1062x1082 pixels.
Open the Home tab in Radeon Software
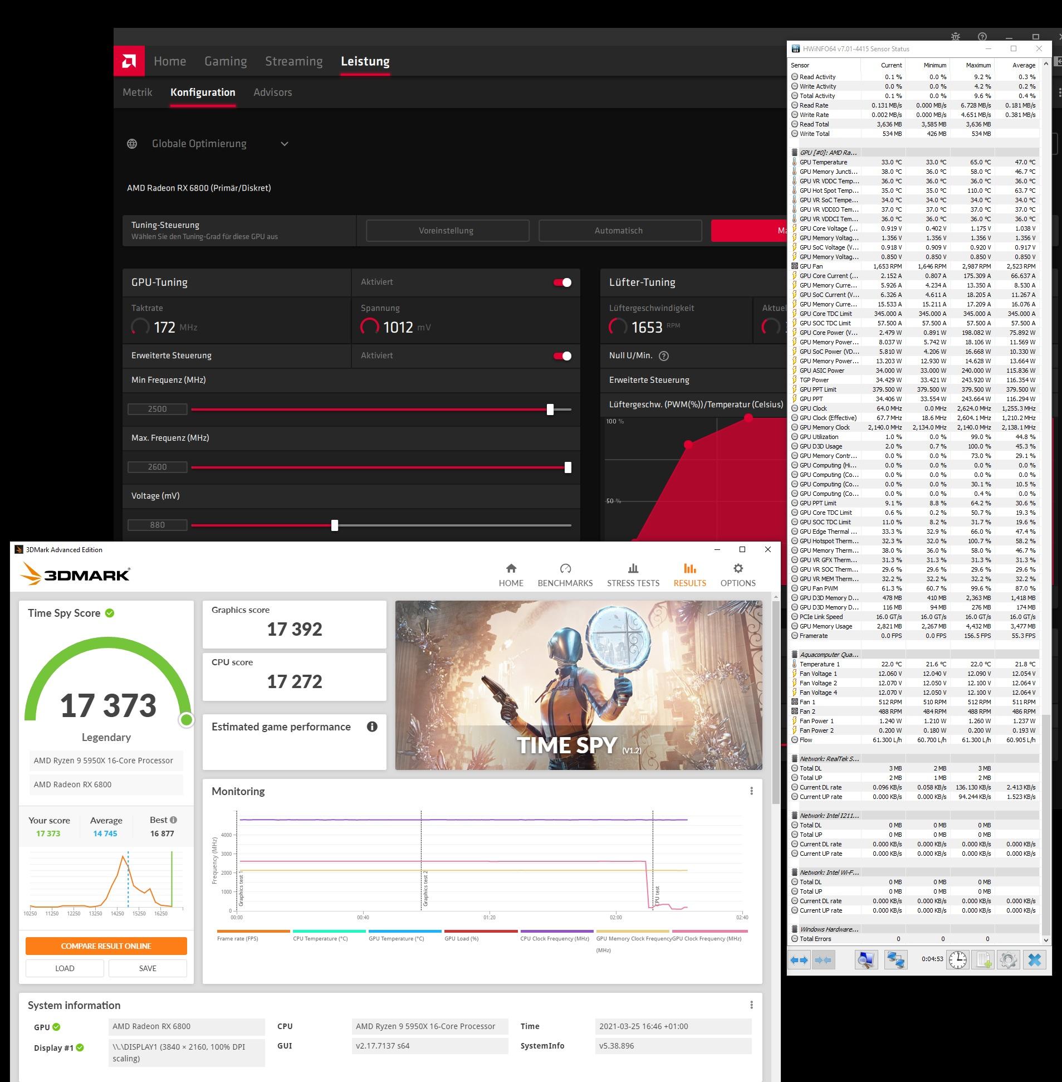169,61
